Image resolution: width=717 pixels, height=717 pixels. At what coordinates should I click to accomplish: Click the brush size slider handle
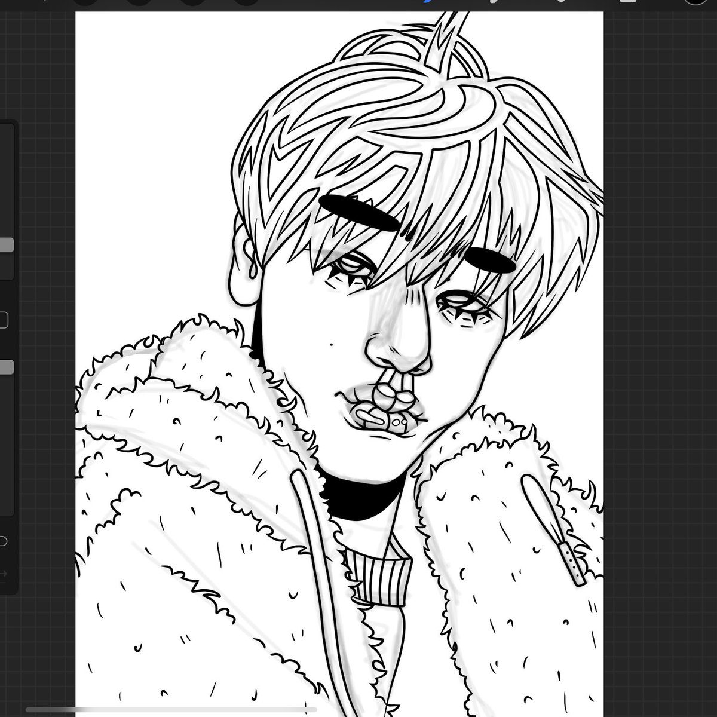(x=6, y=246)
